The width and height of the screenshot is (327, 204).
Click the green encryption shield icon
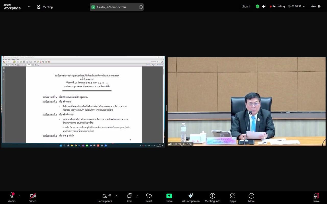(257, 6)
